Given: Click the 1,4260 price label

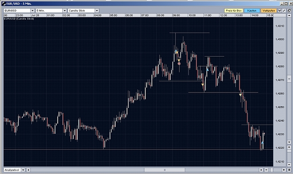Looking at the screenshot, I should (280, 94).
